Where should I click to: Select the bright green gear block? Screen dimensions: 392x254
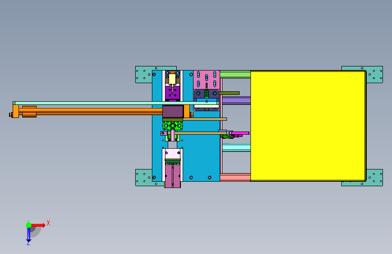[x=173, y=126]
